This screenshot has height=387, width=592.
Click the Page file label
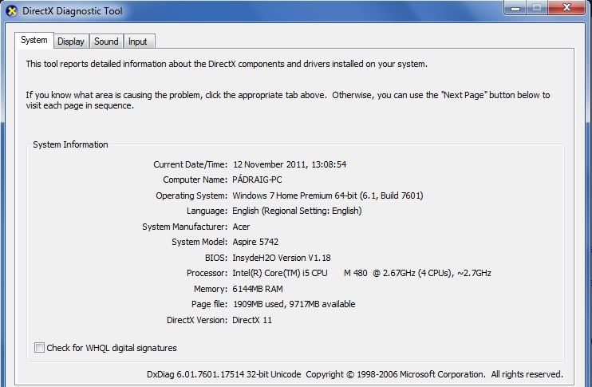210,304
